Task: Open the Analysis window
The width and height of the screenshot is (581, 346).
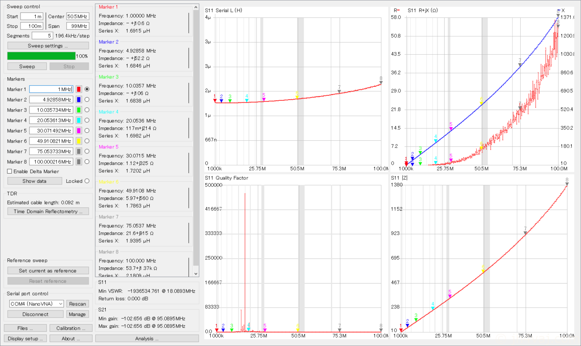Action: coord(147,339)
